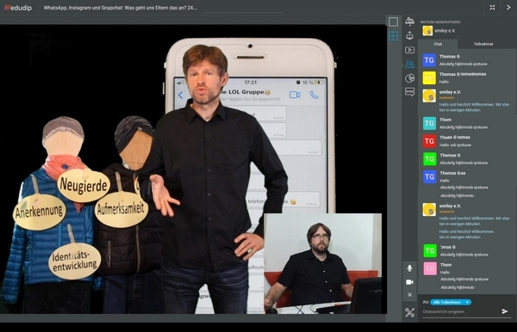Click name 'Thomas G homashomas' in chat
This screenshot has height=332, width=517.
[463, 74]
